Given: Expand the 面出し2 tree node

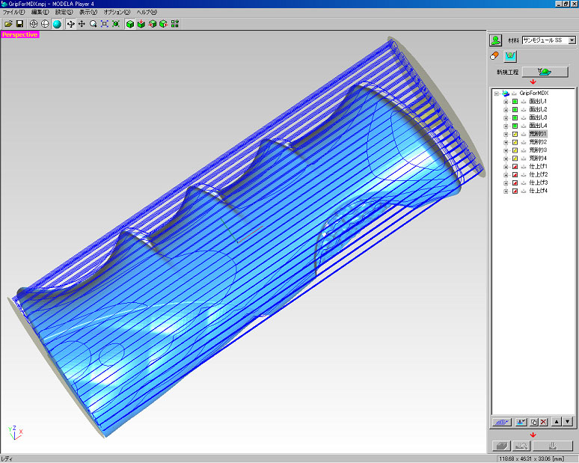Looking at the screenshot, I should [x=506, y=109].
